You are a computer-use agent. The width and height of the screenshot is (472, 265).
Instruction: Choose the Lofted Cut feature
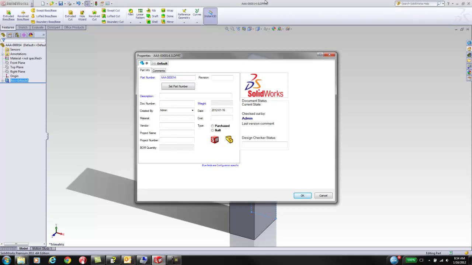pos(111,16)
